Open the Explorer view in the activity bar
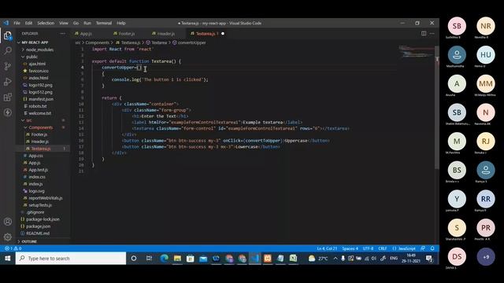 point(8,35)
